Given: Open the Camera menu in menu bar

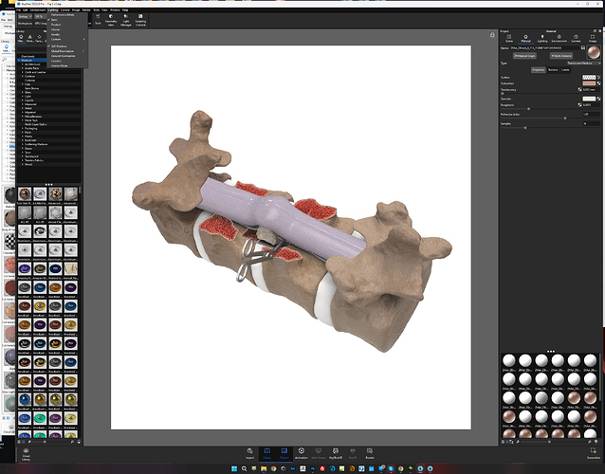Looking at the screenshot, I should (64, 10).
